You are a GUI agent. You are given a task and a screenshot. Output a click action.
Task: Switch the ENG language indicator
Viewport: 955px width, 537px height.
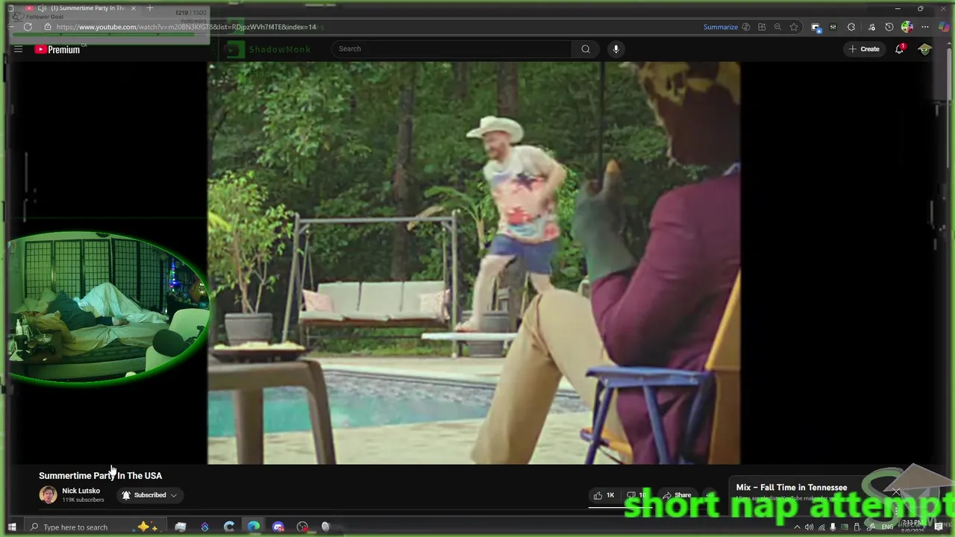click(x=887, y=527)
